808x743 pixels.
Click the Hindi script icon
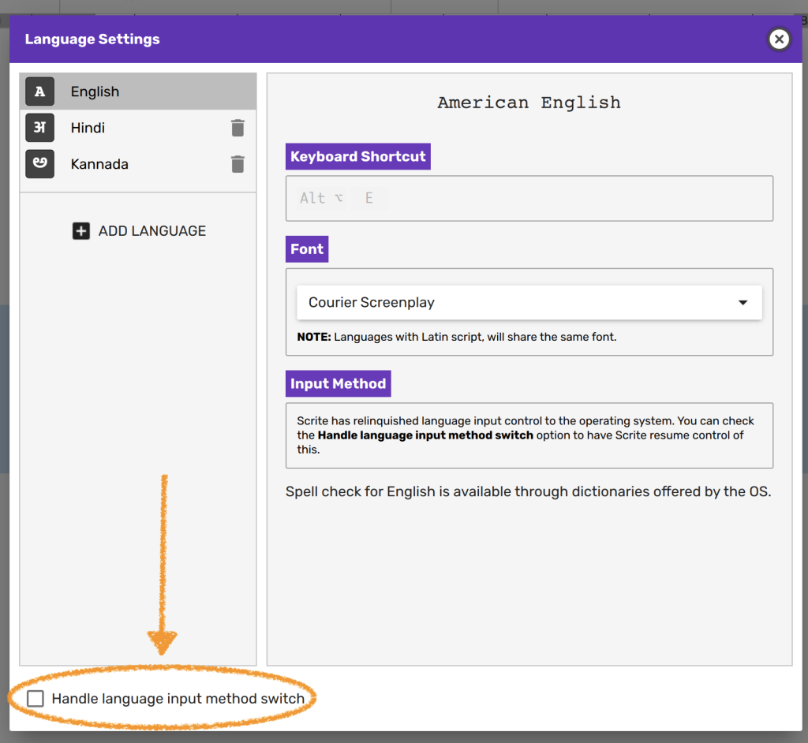[39, 128]
